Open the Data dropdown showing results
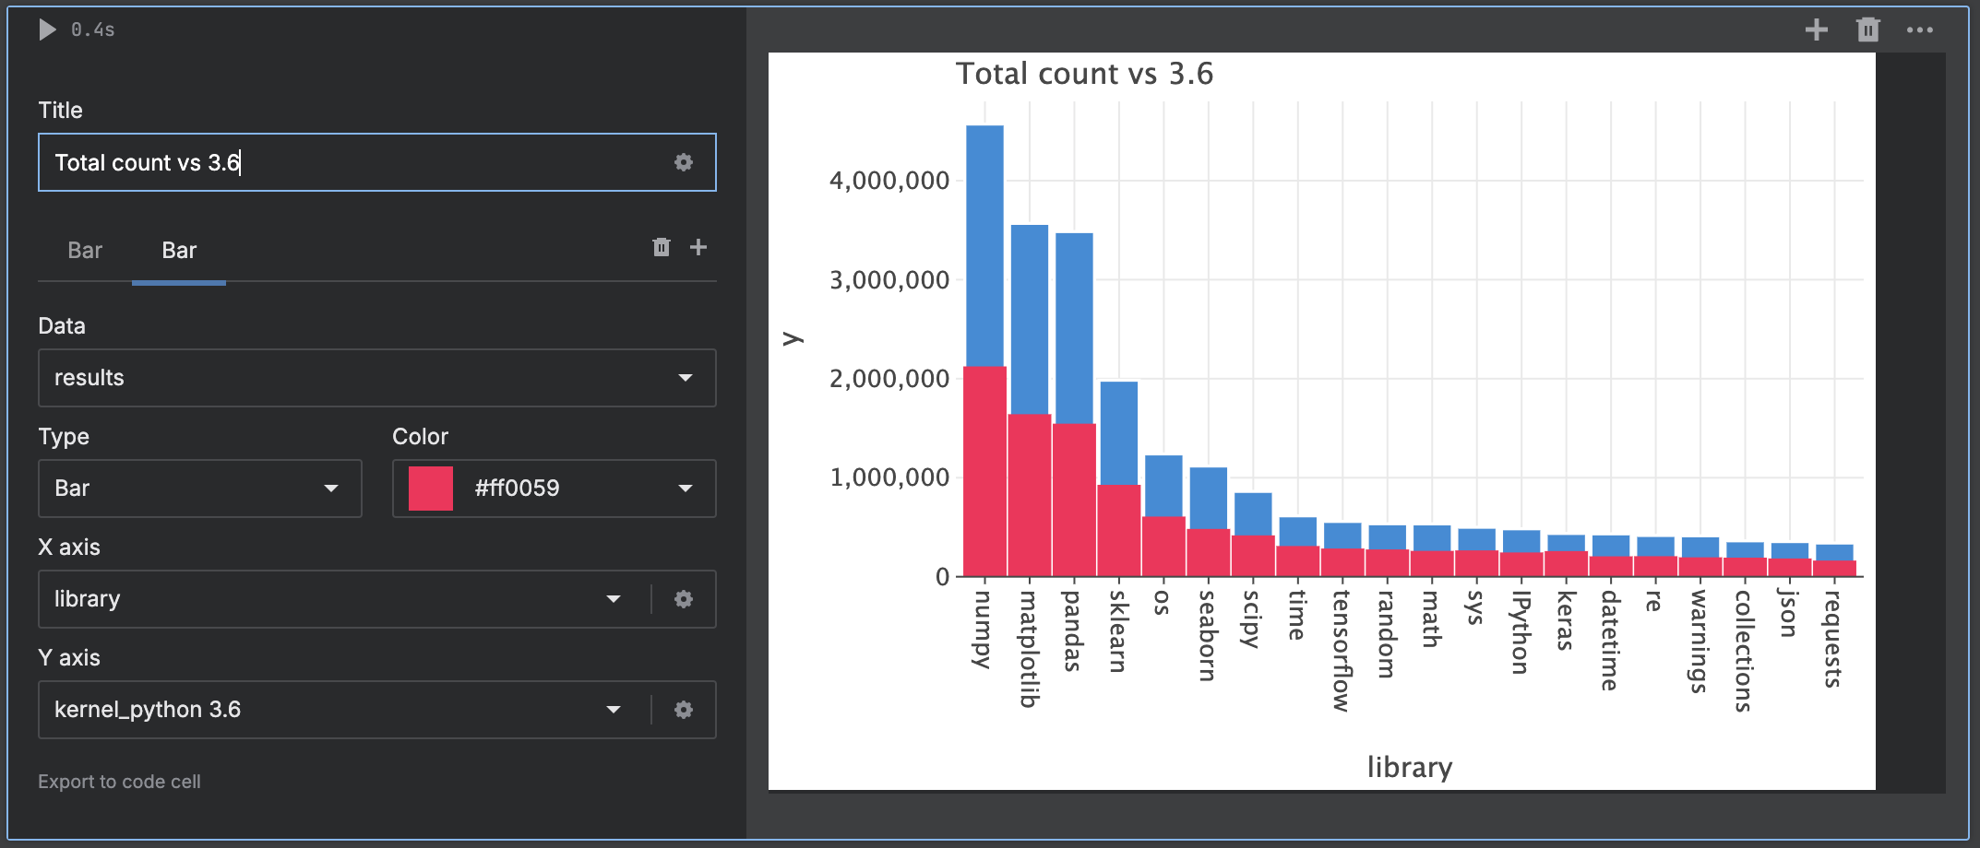 tap(376, 378)
